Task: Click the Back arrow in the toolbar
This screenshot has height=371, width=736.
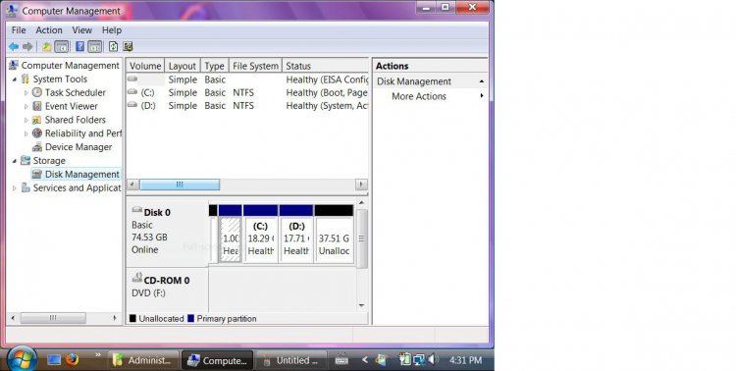Action: tap(14, 46)
